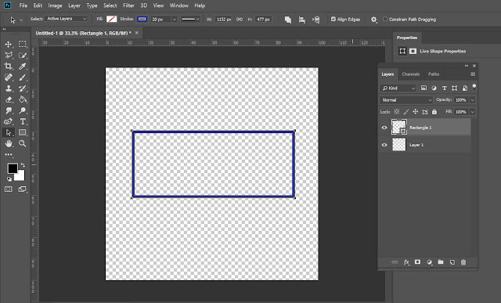Screen dimensions: 501x303
Task: Toggle lock transparent pixels
Action: (x=397, y=111)
